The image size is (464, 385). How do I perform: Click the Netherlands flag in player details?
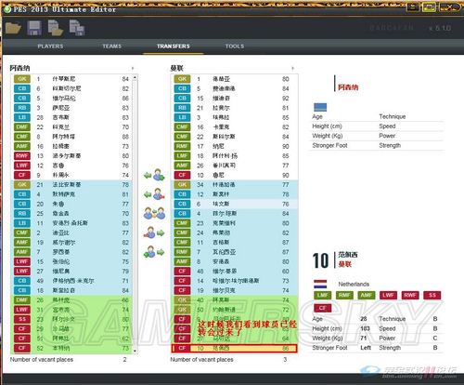tap(320, 284)
